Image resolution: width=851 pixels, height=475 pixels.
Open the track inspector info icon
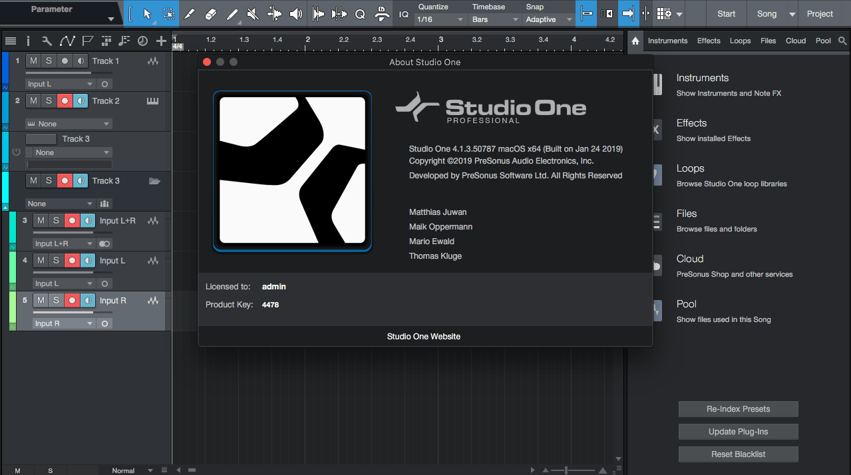(28, 41)
